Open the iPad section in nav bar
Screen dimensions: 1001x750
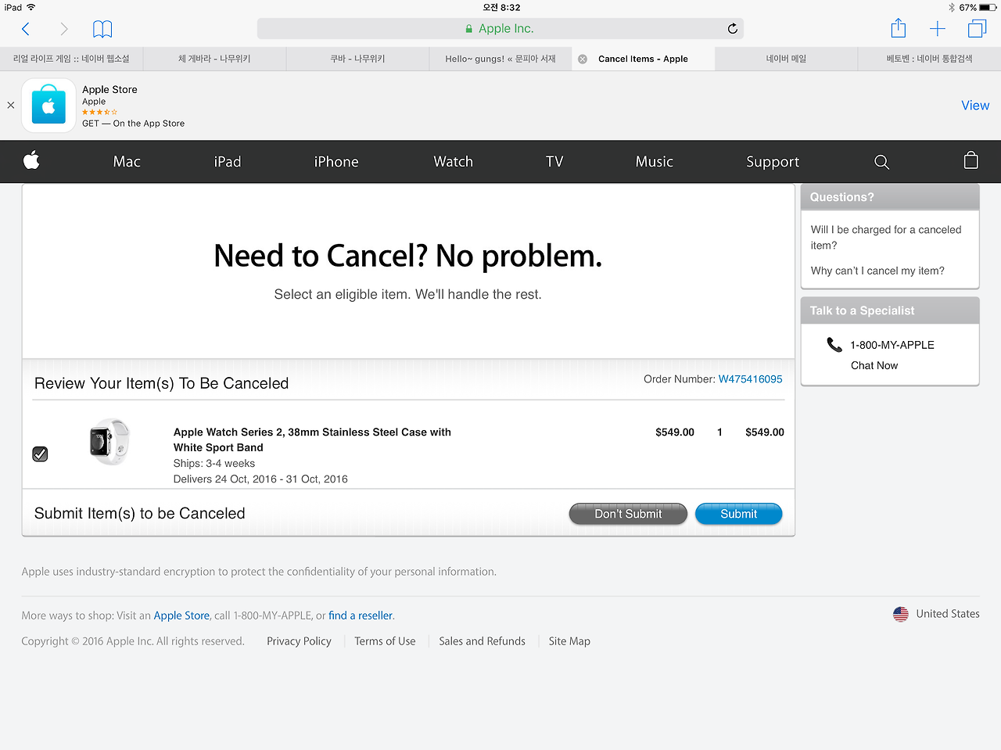point(228,162)
